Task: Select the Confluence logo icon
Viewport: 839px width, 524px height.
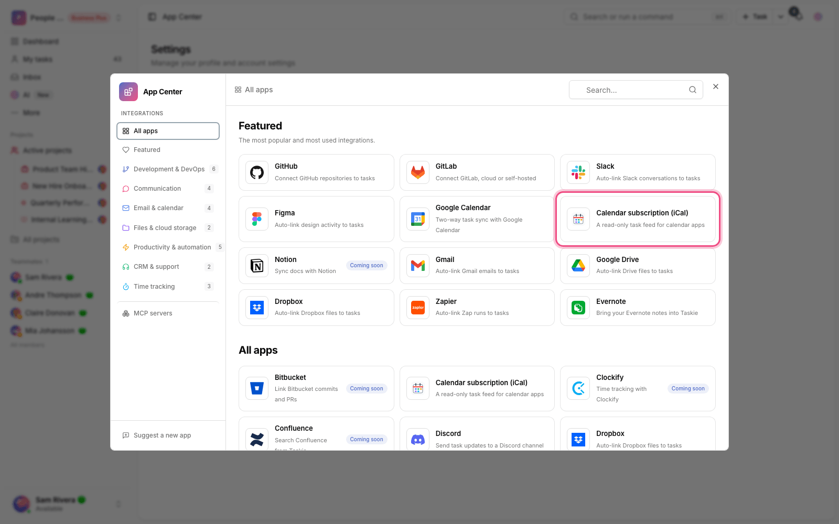Action: (x=257, y=439)
